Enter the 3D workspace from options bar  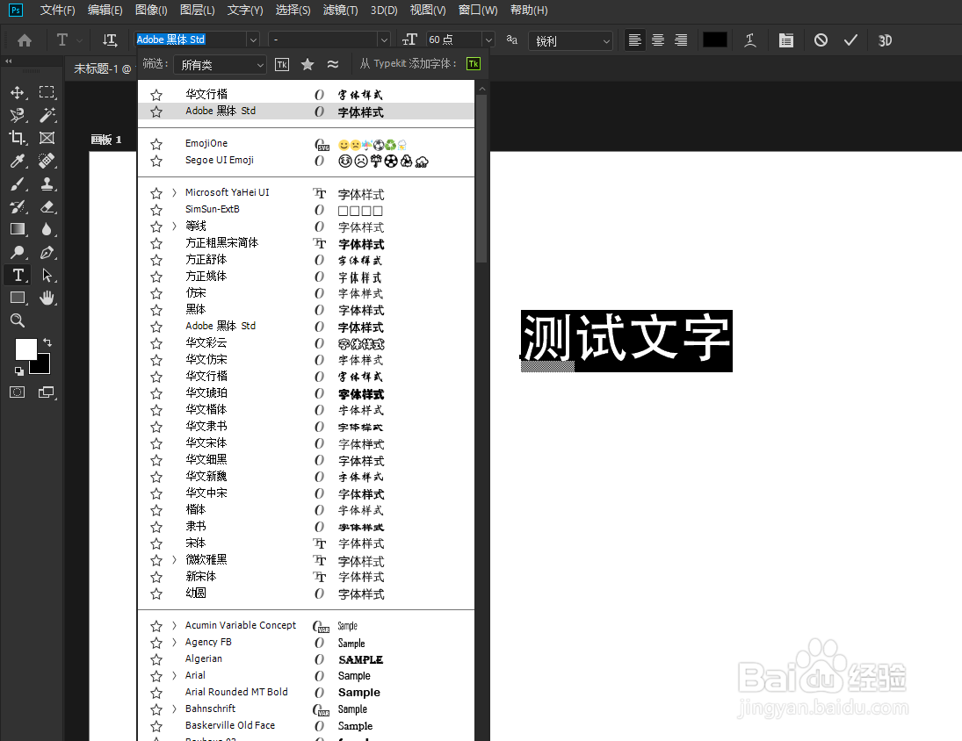pyautogui.click(x=885, y=40)
